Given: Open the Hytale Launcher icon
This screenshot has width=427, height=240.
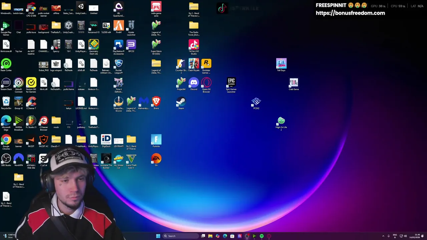Looking at the screenshot, I should click(x=131, y=28).
